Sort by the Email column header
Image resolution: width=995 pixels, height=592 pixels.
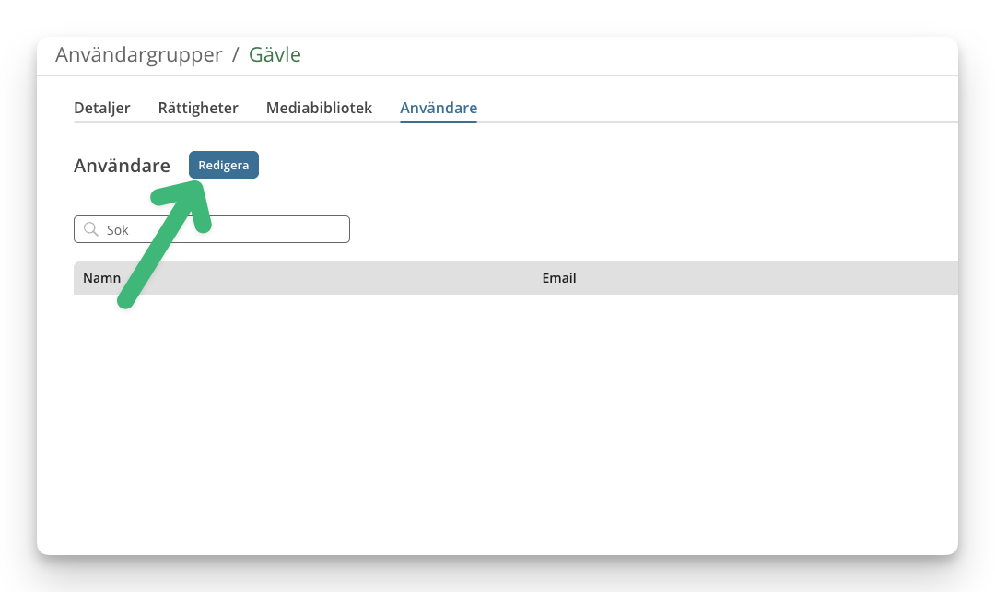click(558, 278)
